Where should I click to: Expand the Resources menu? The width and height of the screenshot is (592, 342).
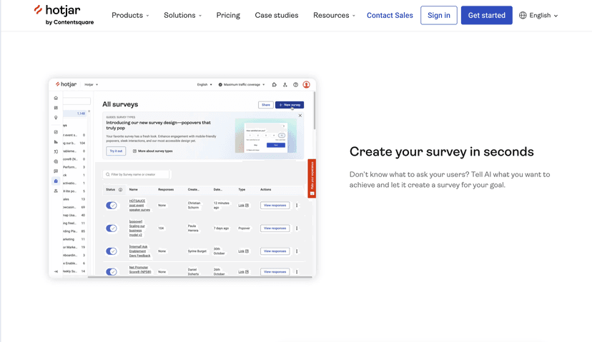coord(334,16)
